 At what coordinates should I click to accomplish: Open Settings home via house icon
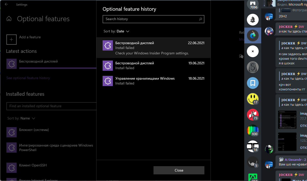[x=9, y=19]
